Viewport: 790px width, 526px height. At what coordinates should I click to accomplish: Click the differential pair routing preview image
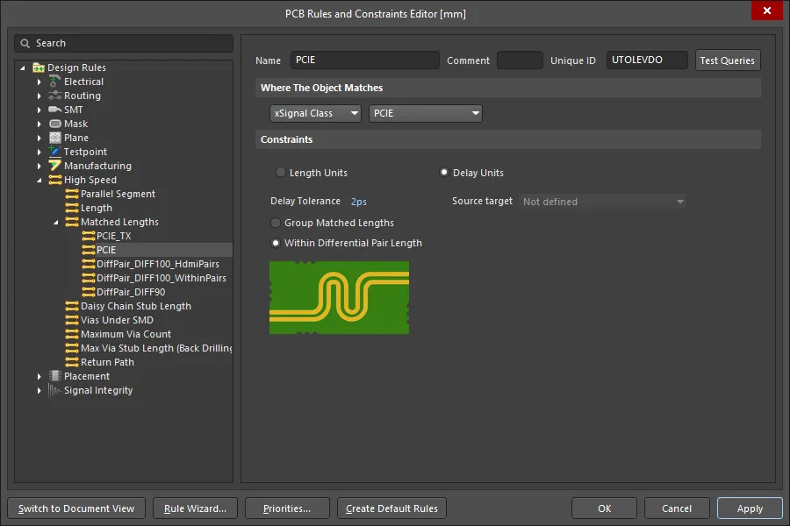pyautogui.click(x=339, y=296)
